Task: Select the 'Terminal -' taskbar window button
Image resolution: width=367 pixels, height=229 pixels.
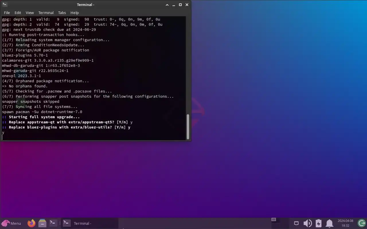Action: (x=90, y=223)
